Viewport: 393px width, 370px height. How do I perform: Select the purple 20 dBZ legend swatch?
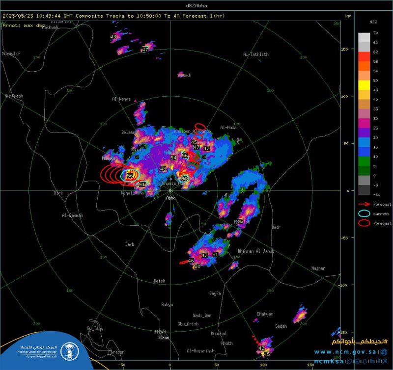click(364, 132)
